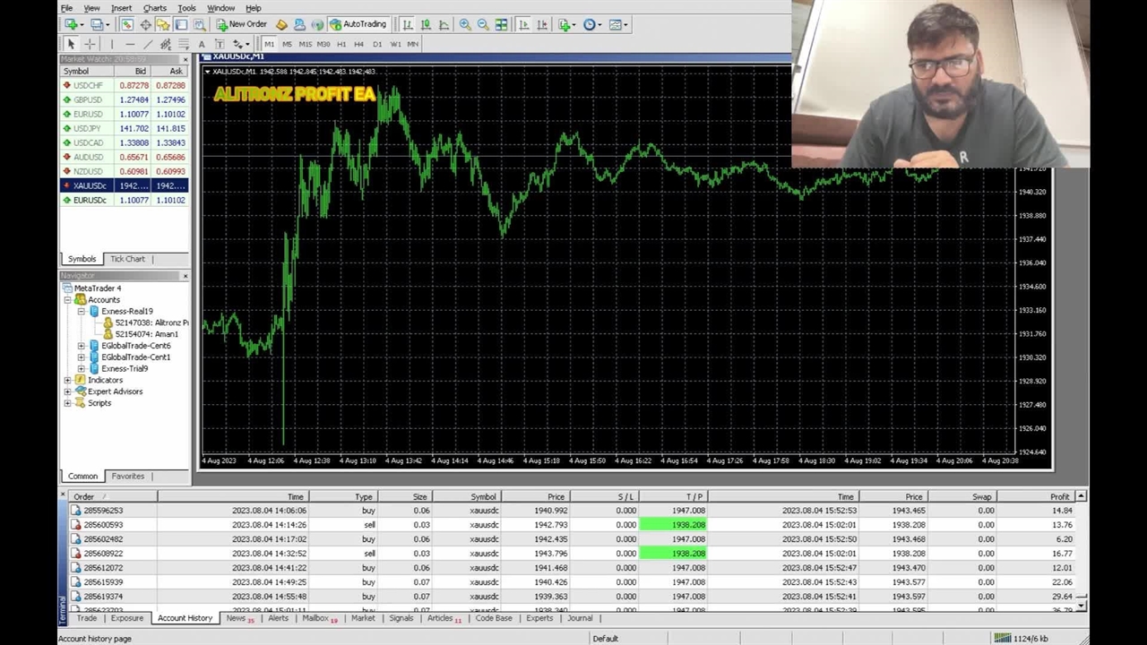
Task: Tile chart windows icon
Action: (502, 24)
